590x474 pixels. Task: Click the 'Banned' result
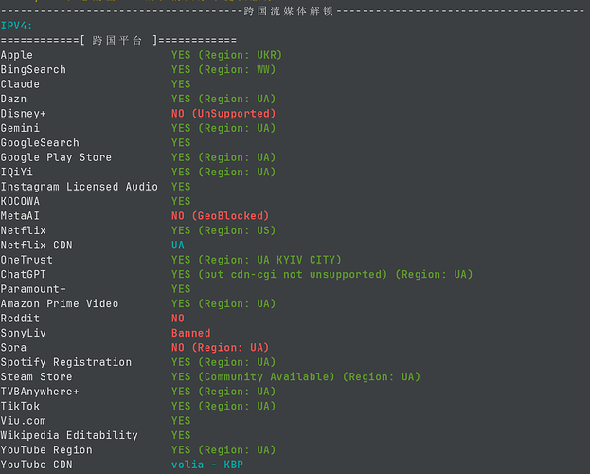[190, 333]
